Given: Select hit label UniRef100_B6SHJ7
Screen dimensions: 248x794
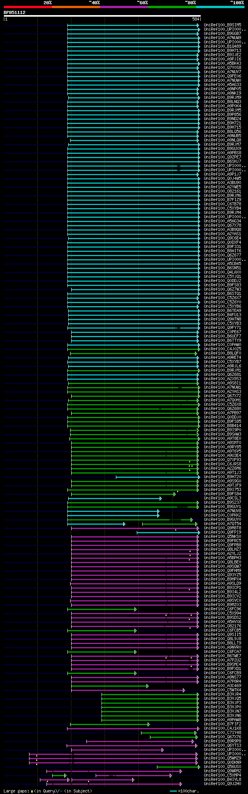Looking at the screenshot, I should coord(222,162).
